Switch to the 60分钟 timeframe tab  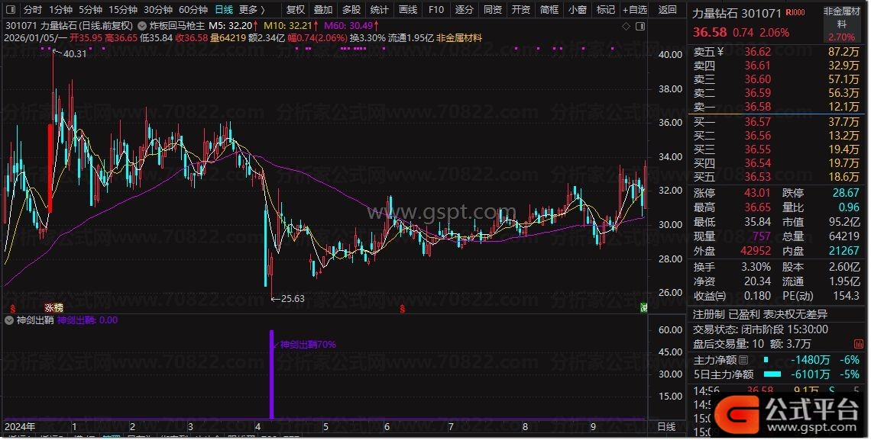193,10
